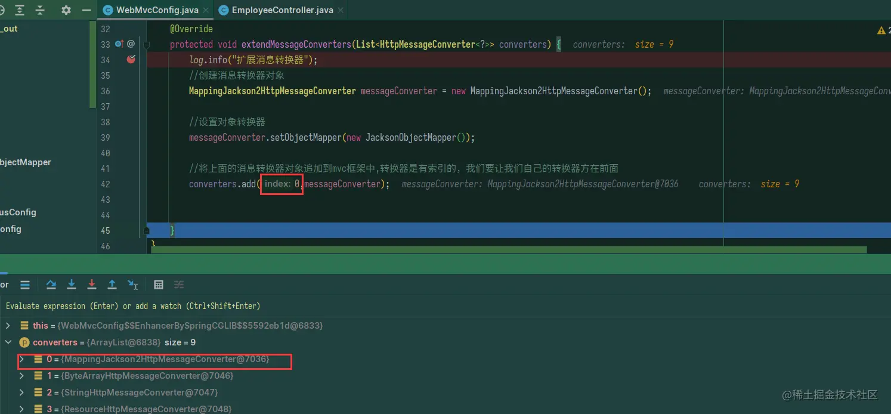The width and height of the screenshot is (891, 414).
Task: Click into the Evaluate expression input field
Action: (445, 306)
